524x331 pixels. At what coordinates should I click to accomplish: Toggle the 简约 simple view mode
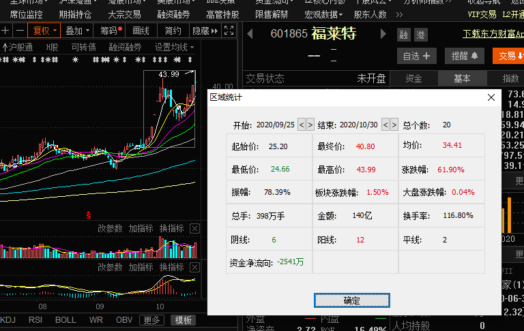[173, 31]
